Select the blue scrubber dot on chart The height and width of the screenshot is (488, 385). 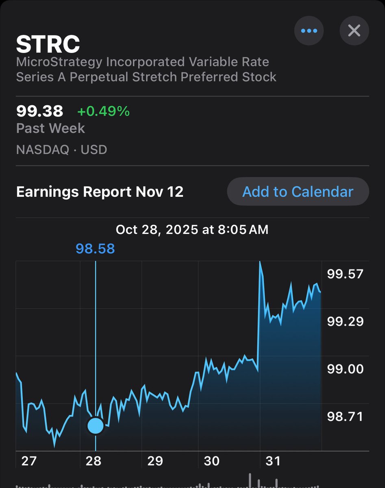96,426
